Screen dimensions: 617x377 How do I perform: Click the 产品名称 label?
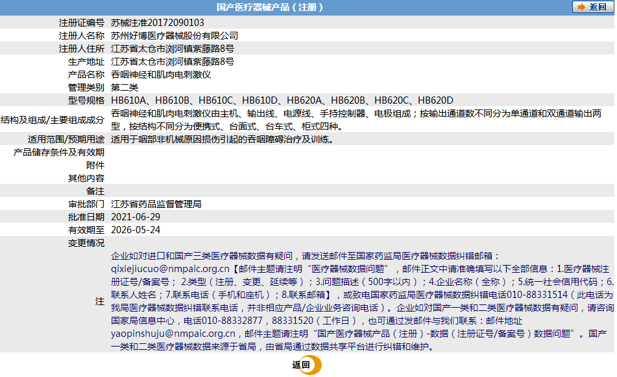(x=86, y=74)
